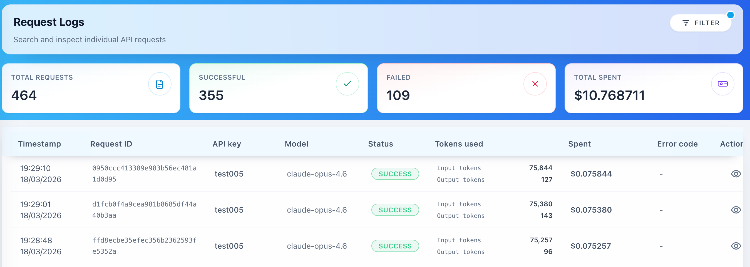Click the Status column header
Viewport: 750px width, 267px height.
[381, 144]
